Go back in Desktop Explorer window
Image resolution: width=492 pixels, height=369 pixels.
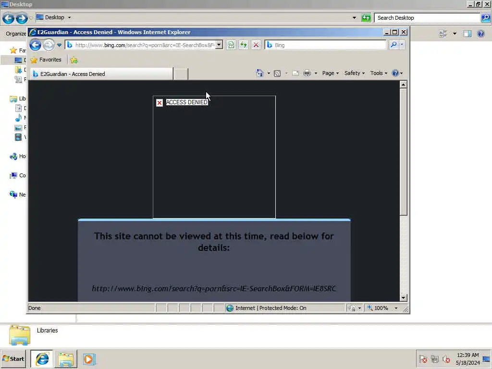click(x=9, y=18)
